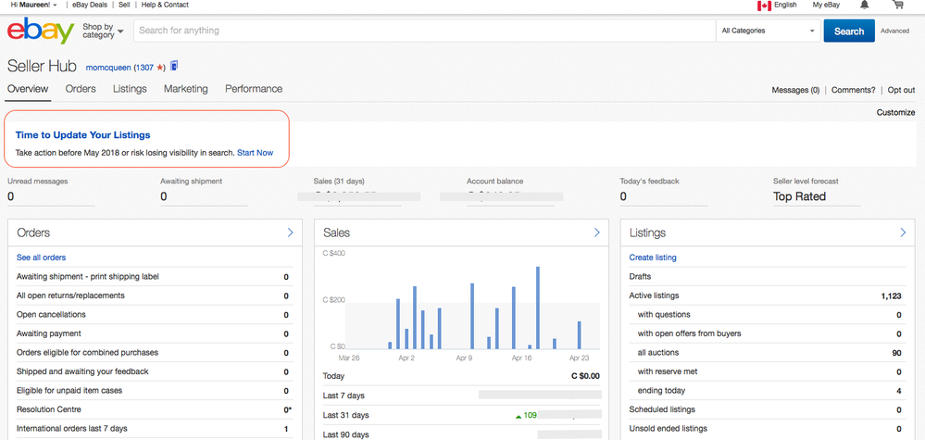Click the Canadian flag icon
Viewport: 925px width, 440px height.
[764, 6]
